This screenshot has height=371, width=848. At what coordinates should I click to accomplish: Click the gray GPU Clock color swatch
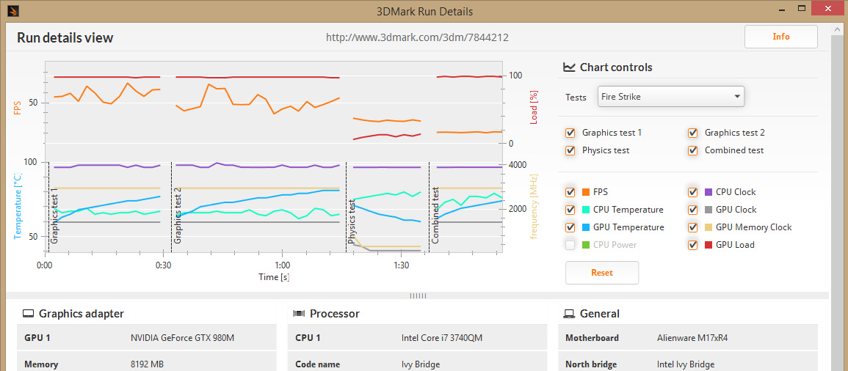[709, 210]
